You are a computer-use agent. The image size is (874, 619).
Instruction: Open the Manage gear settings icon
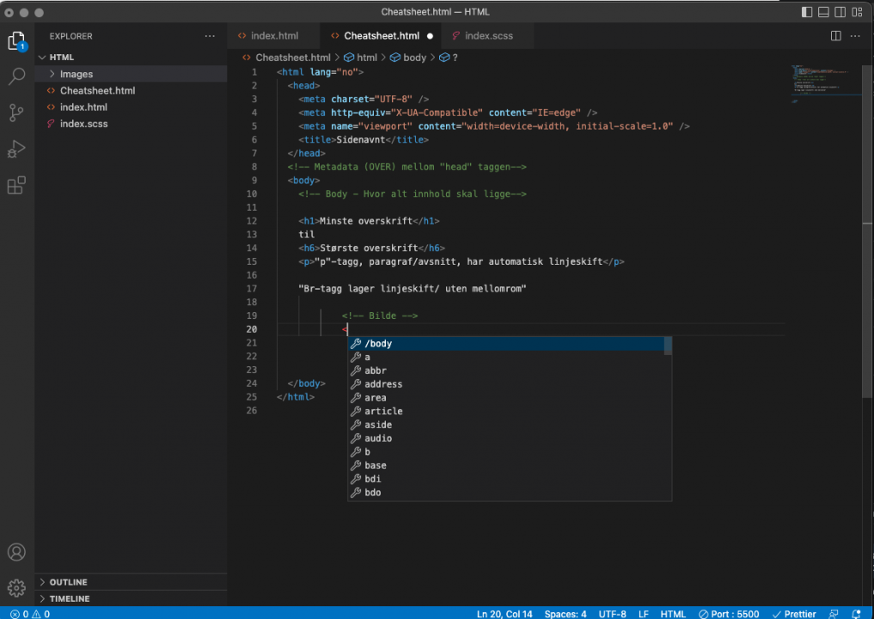(x=16, y=588)
